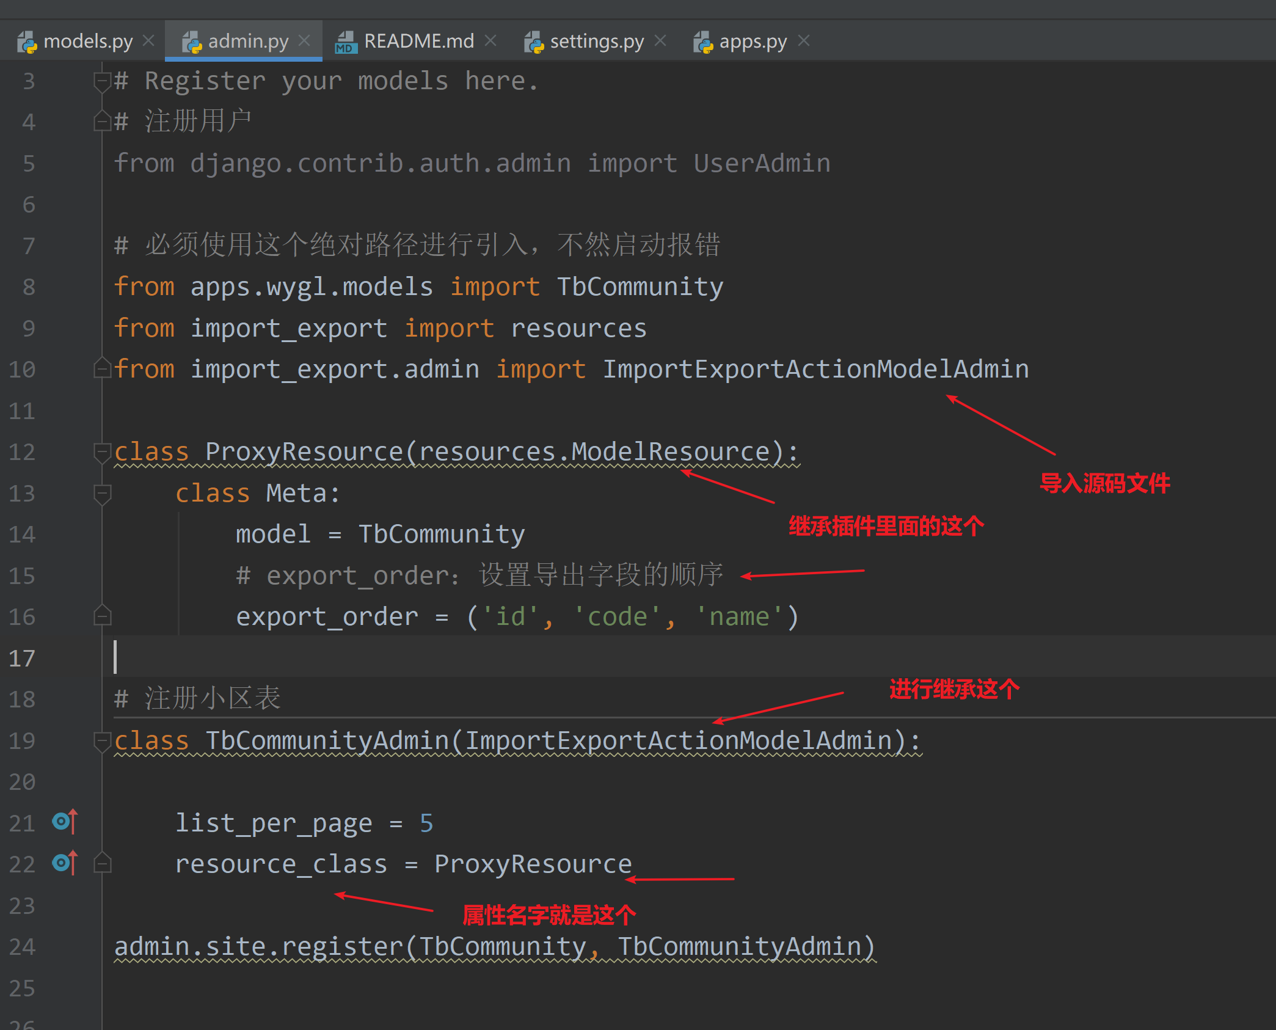Close the admin.py tab
Viewport: 1276px width, 1030px height.
304,41
